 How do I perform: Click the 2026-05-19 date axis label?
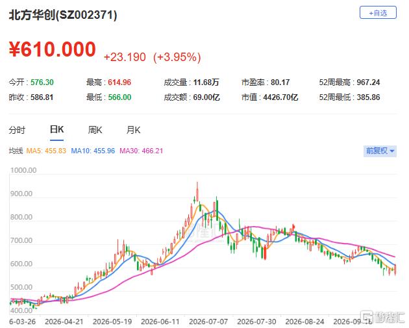112,322
